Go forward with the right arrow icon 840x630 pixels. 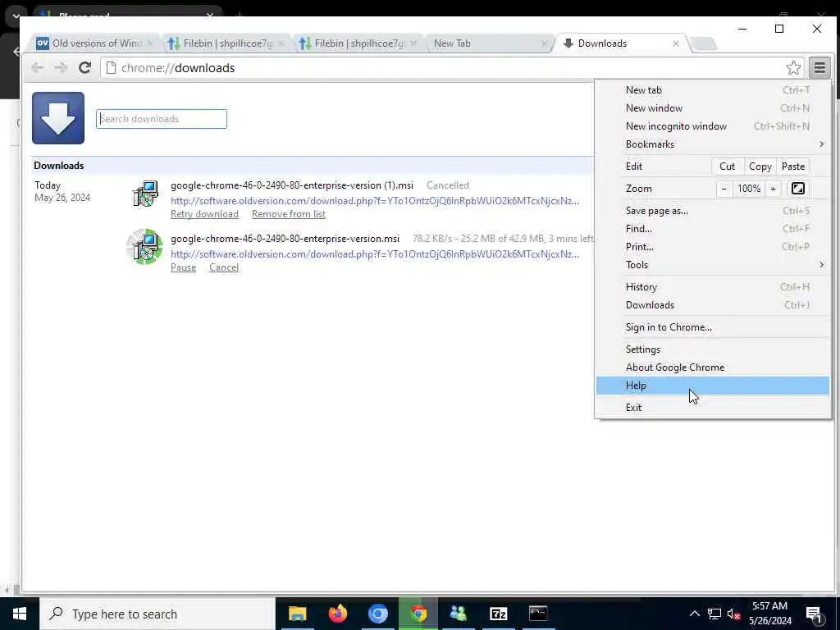[61, 67]
